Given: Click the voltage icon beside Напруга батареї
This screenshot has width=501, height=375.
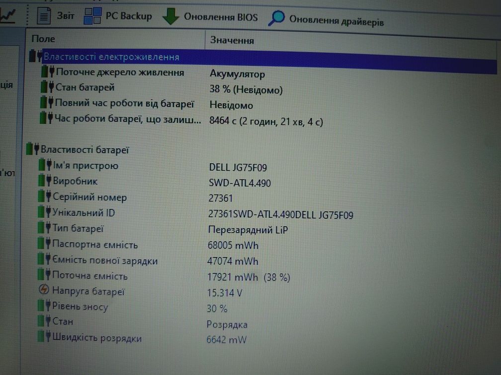Looking at the screenshot, I should pos(44,290).
